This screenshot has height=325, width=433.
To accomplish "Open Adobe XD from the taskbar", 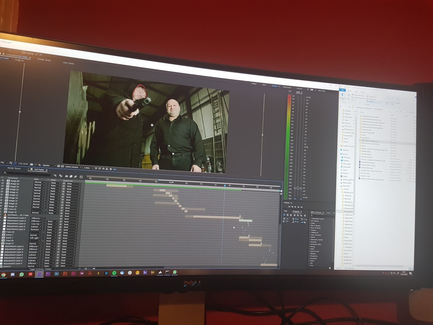I will click(82, 273).
